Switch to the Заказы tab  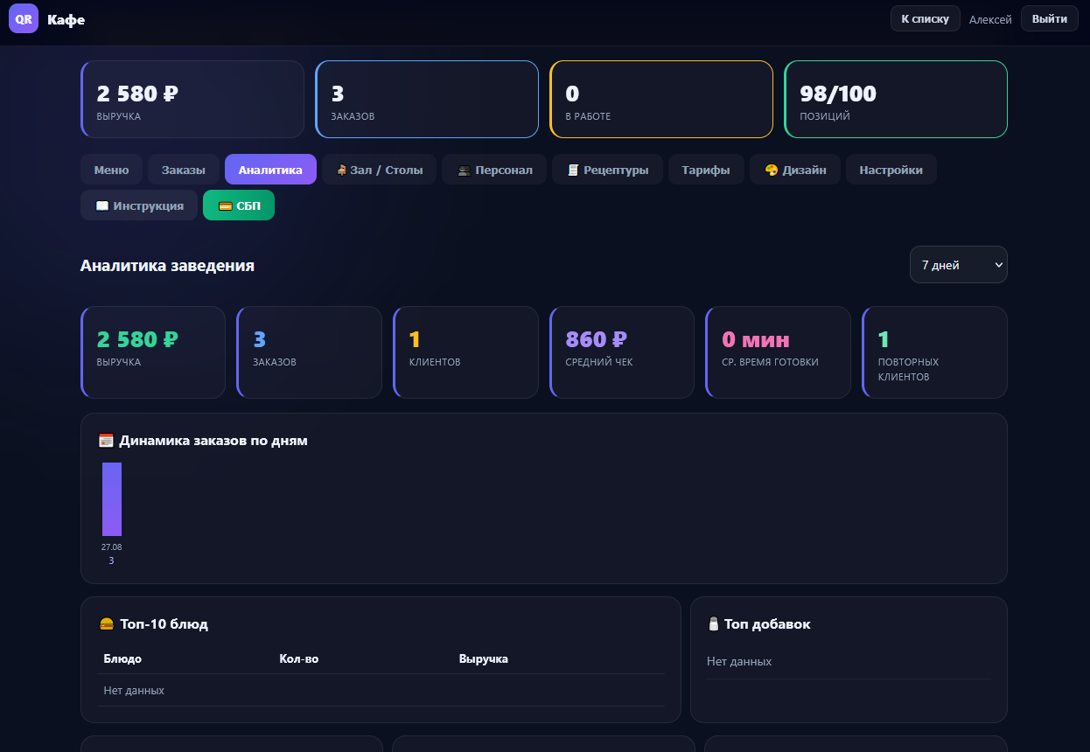click(x=184, y=170)
